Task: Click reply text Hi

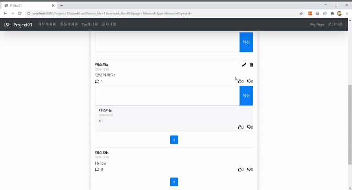Action: pyautogui.click(x=101, y=121)
